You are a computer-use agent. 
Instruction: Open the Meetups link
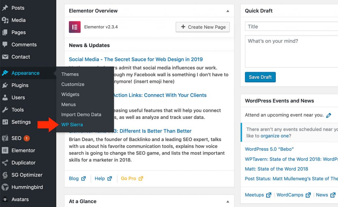tap(254, 195)
